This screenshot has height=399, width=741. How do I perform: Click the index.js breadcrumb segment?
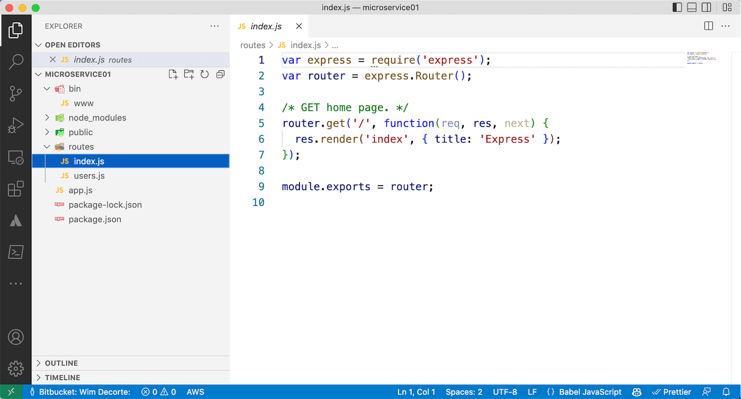(x=300, y=46)
